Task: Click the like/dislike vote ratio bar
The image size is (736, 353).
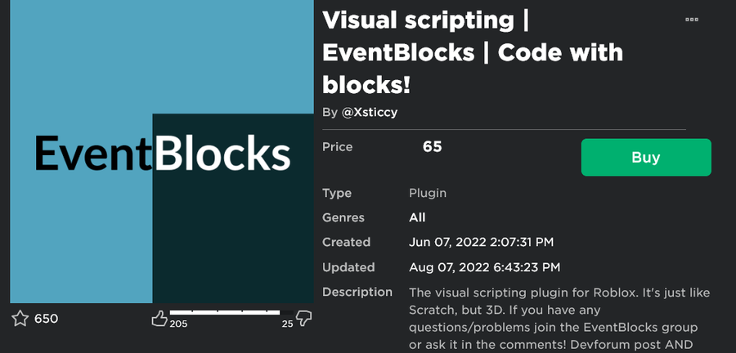Action: pyautogui.click(x=224, y=312)
